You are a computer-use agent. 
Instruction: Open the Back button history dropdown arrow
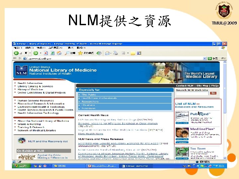coord(30,53)
